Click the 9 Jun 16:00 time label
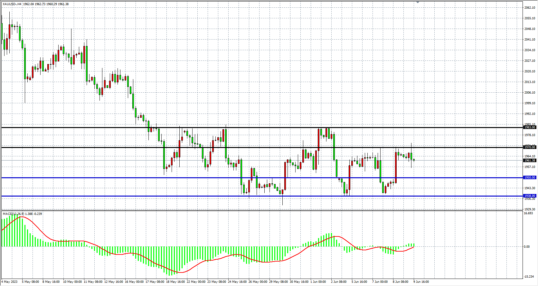The image size is (538, 286). click(421, 282)
